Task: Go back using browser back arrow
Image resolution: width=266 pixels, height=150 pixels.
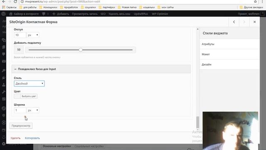Action: click(4, 2)
